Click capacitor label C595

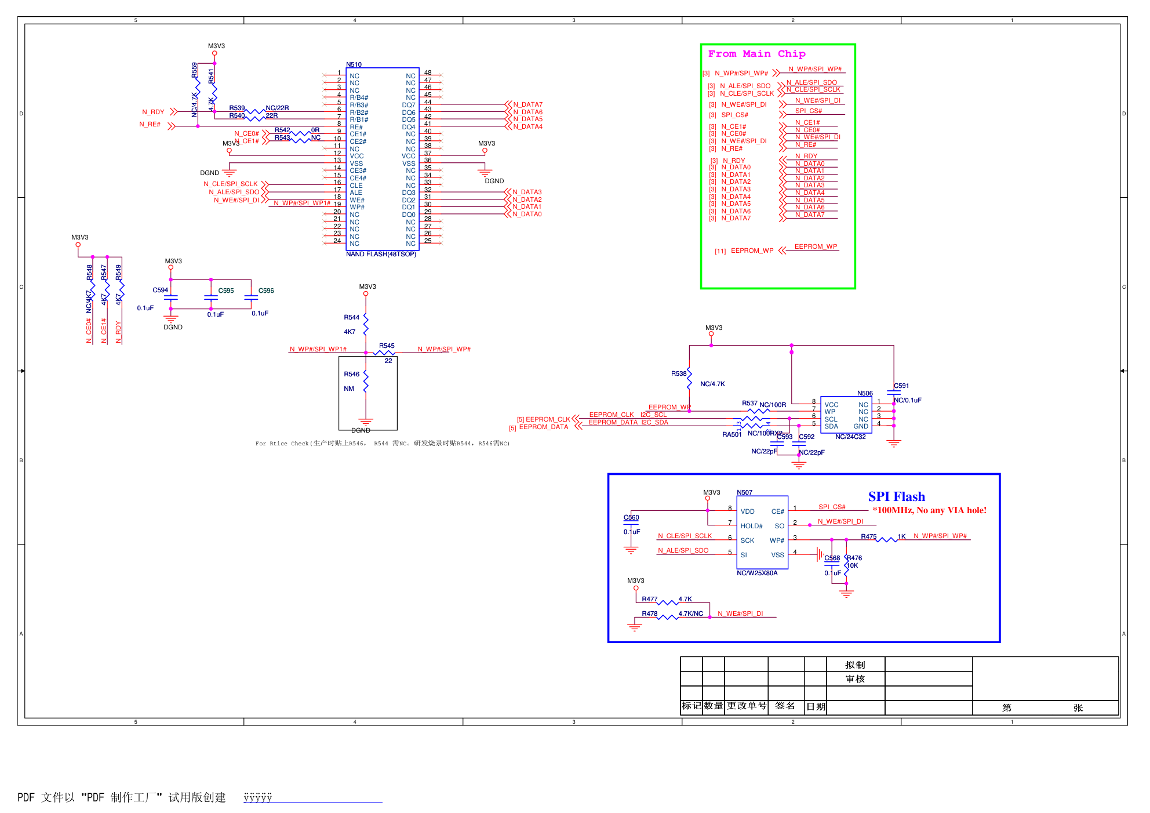click(226, 291)
